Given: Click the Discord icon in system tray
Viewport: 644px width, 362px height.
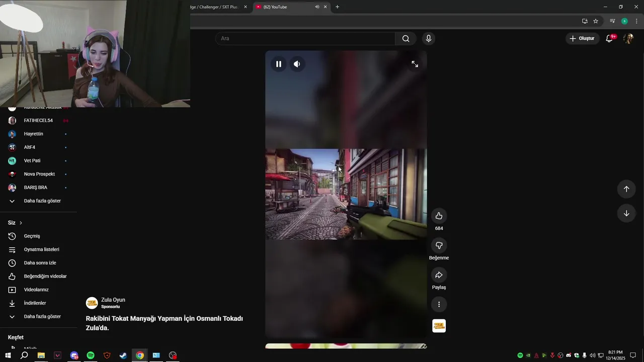Looking at the screenshot, I should pyautogui.click(x=569, y=355).
